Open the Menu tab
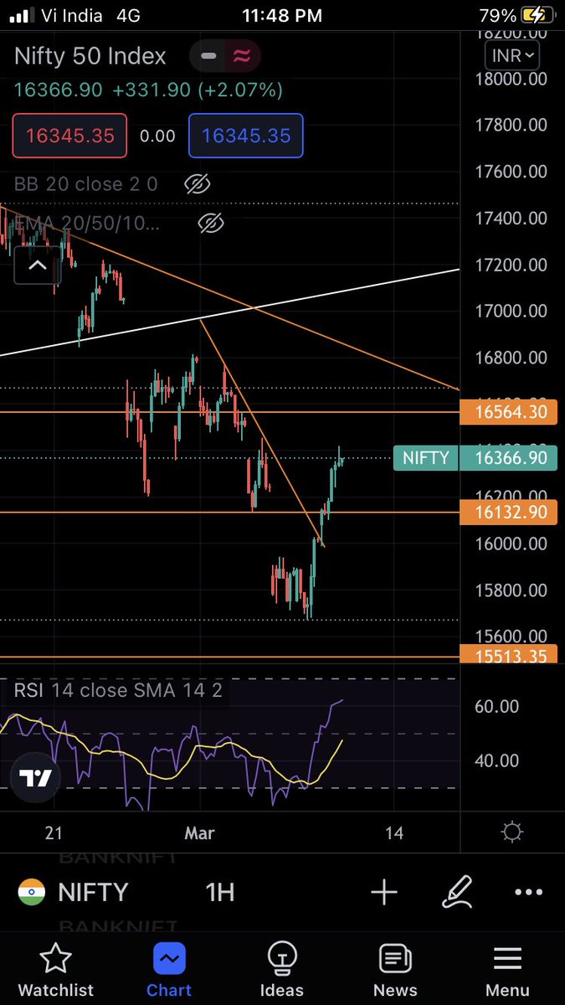Image resolution: width=565 pixels, height=1005 pixels. [x=507, y=969]
